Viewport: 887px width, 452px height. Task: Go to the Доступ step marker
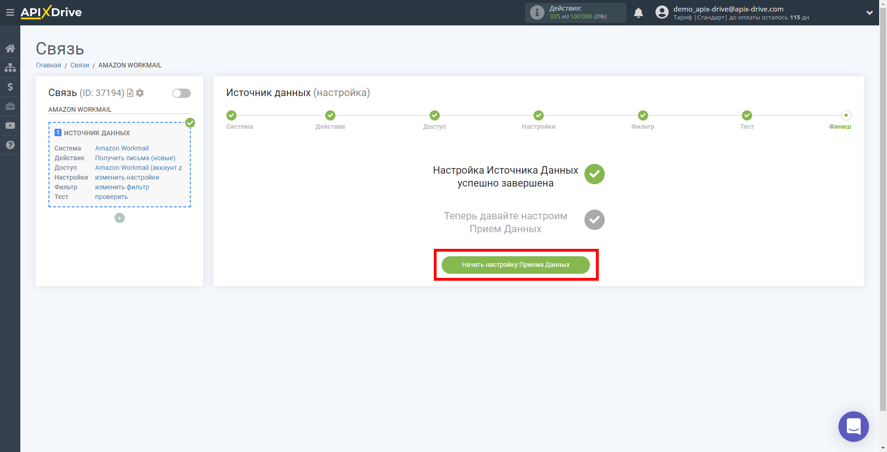tap(435, 115)
